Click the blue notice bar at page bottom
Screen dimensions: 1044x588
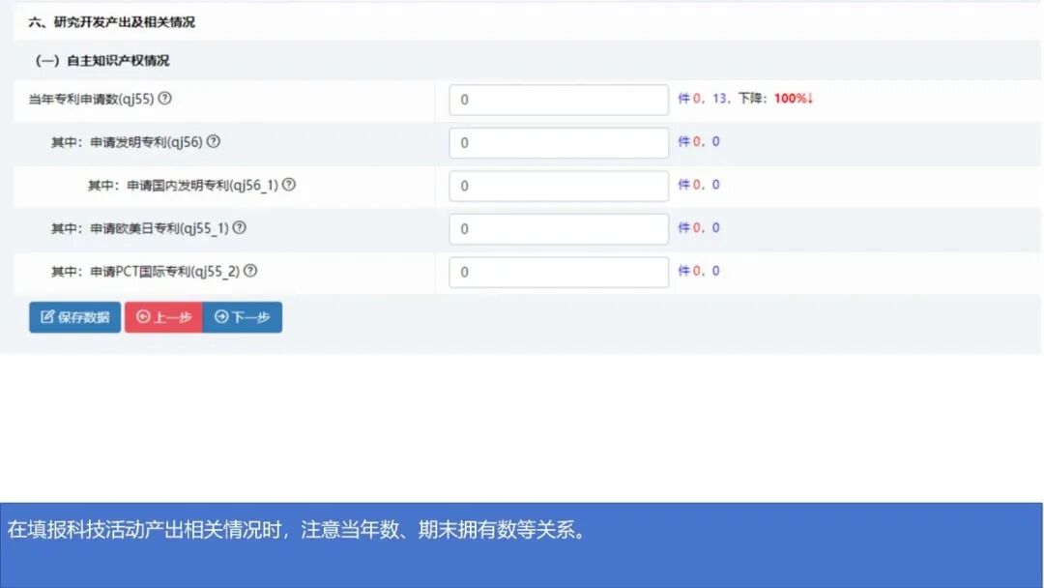click(x=522, y=529)
